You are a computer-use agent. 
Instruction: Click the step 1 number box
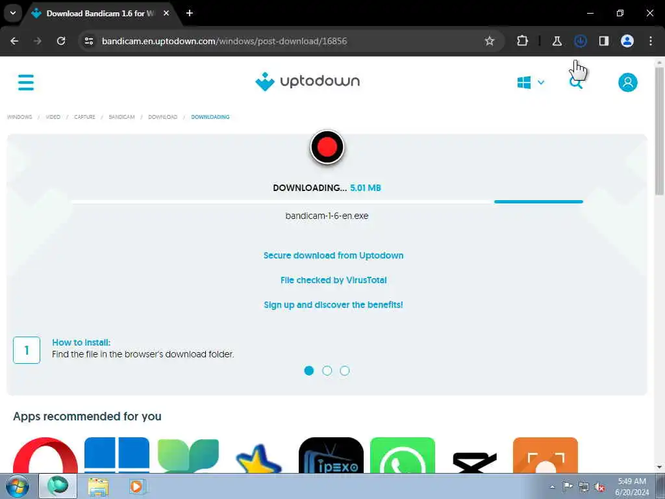pos(27,350)
